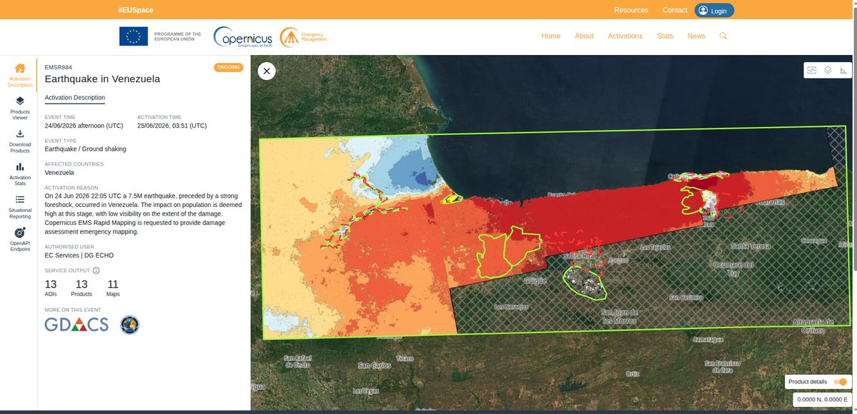Open the Activation Description sidebar item

coord(20,76)
